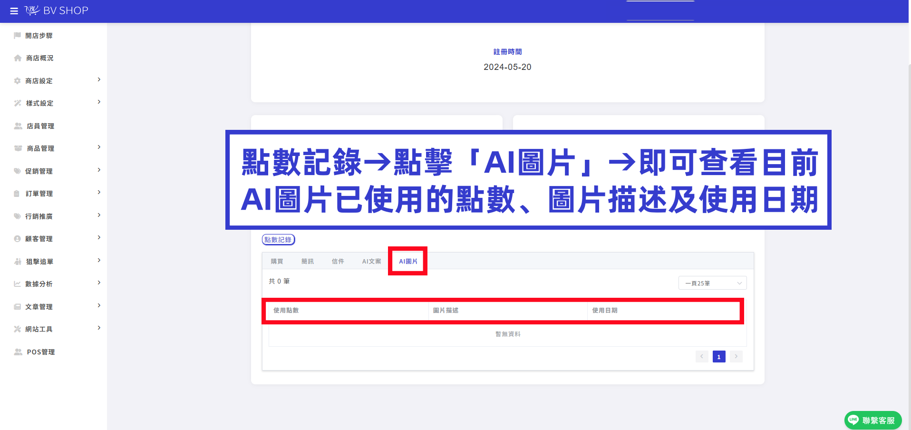The image size is (911, 430).
Task: Open the 一頁25筆 page size dropdown
Action: point(712,283)
